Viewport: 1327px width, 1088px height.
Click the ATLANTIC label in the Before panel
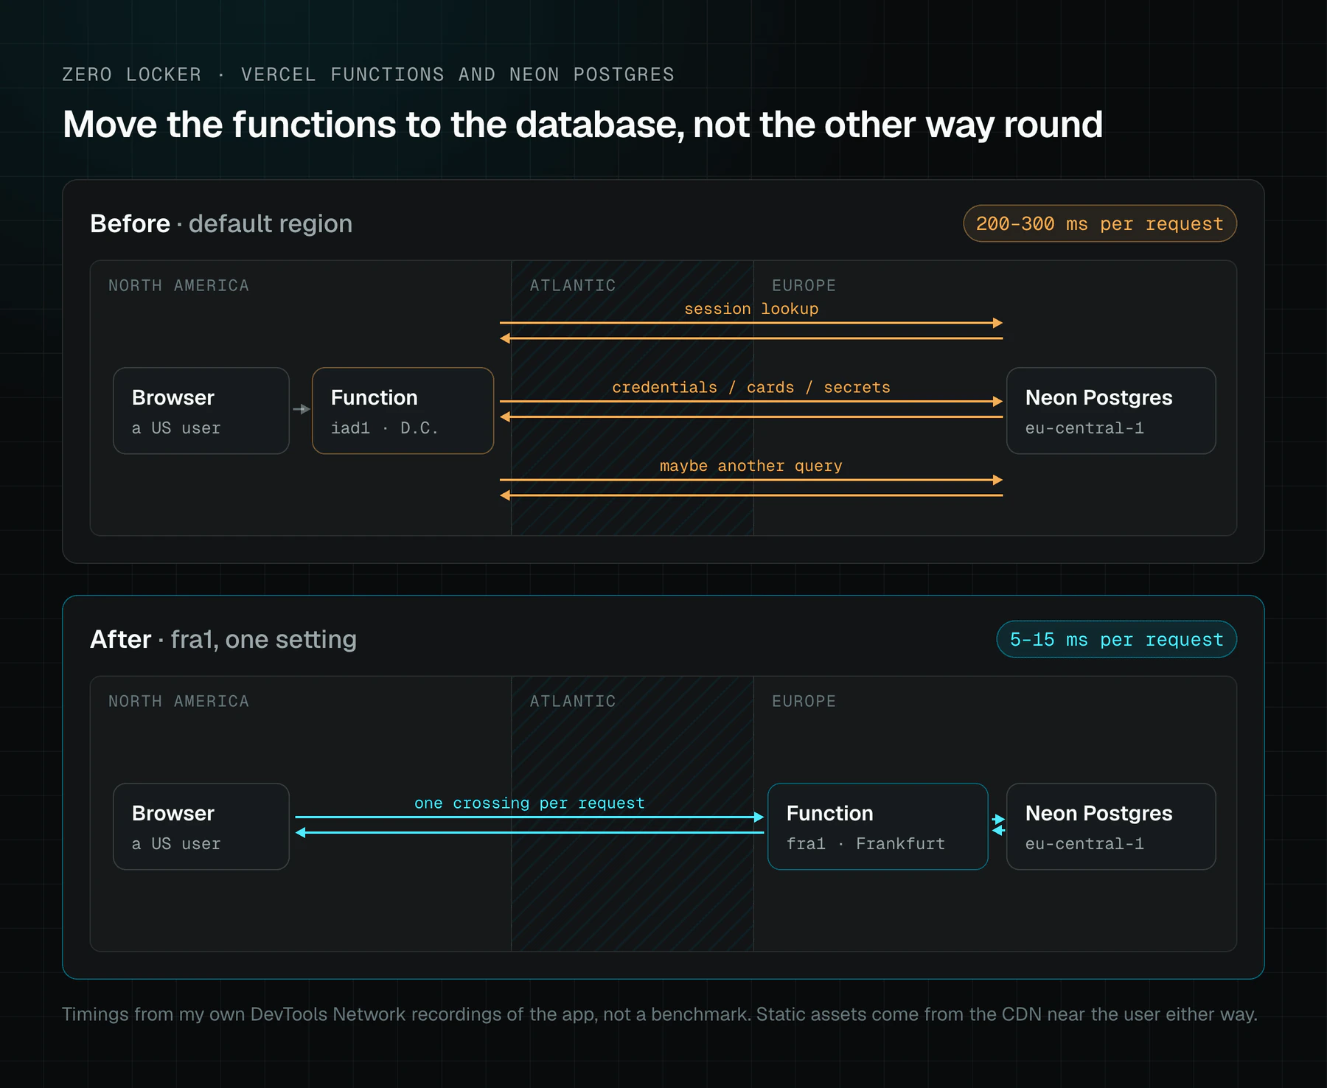click(x=573, y=285)
